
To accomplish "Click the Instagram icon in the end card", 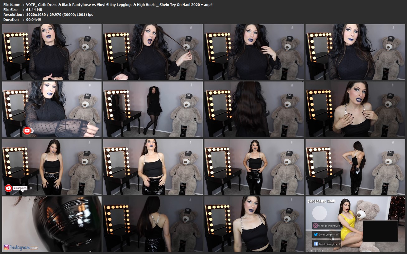I will 315,226.
